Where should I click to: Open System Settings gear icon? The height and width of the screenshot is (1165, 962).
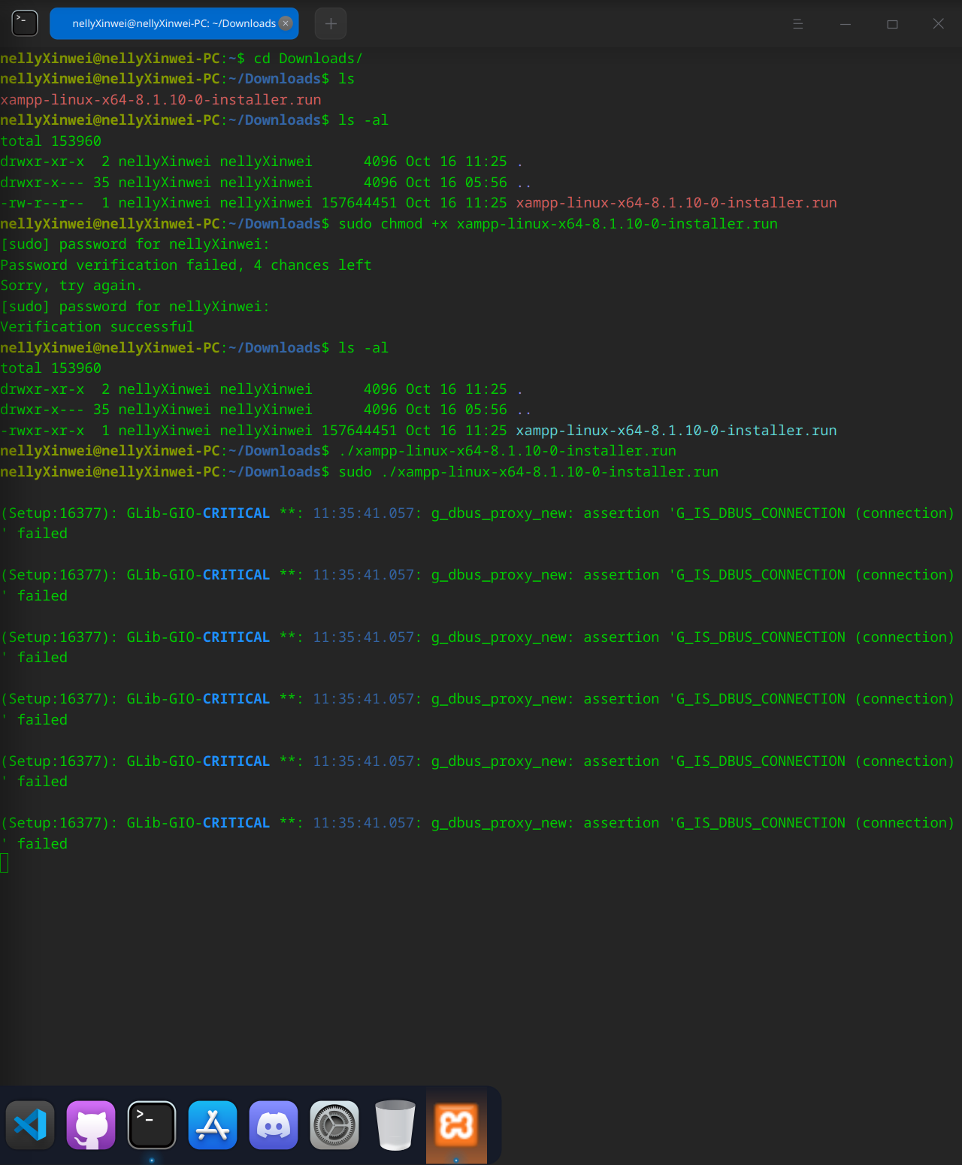point(334,1125)
